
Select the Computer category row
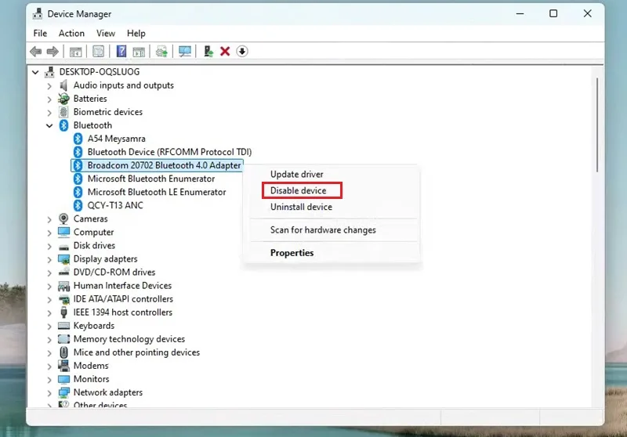coord(93,232)
